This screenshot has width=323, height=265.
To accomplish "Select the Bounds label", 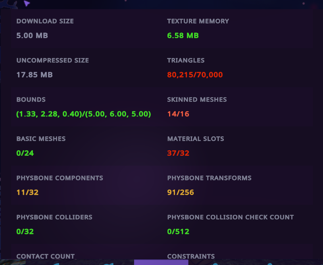I will 31,99.
